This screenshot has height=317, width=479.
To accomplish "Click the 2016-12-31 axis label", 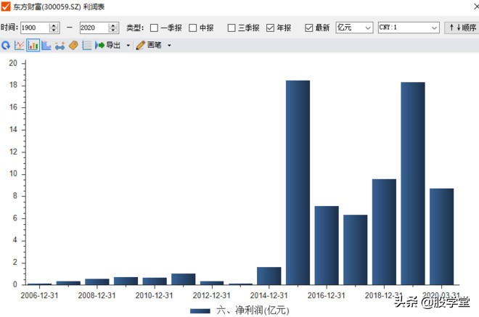I will tap(327, 296).
